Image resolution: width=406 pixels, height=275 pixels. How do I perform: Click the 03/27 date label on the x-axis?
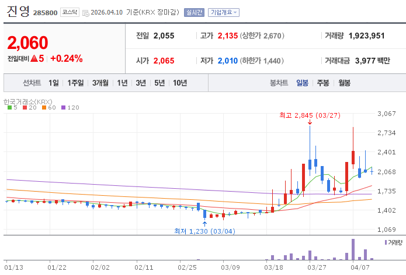click(317, 267)
